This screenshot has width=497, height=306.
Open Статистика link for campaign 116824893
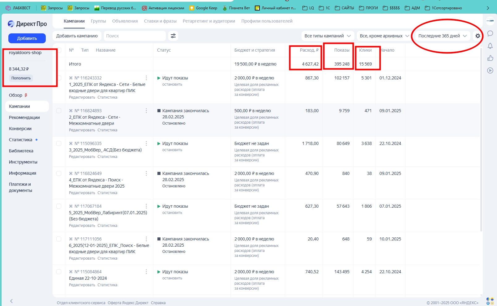[x=107, y=130]
